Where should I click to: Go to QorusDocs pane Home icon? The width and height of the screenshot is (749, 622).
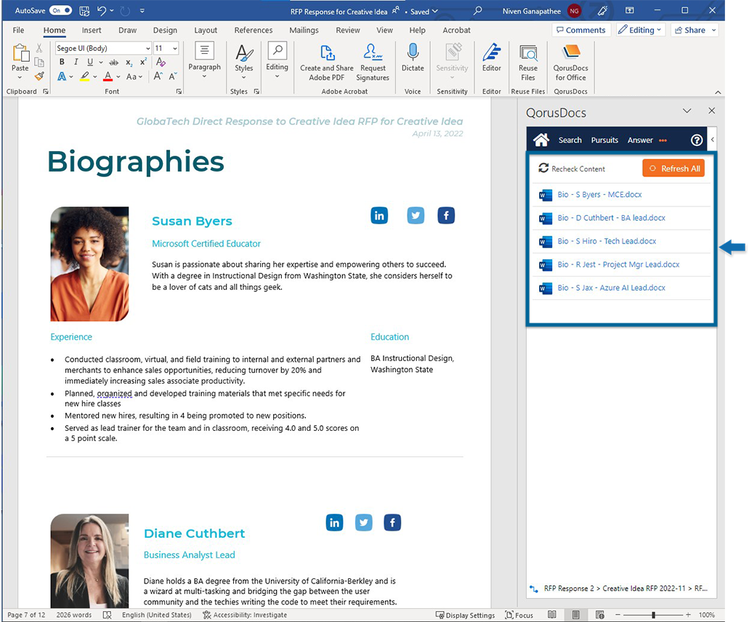tap(541, 140)
